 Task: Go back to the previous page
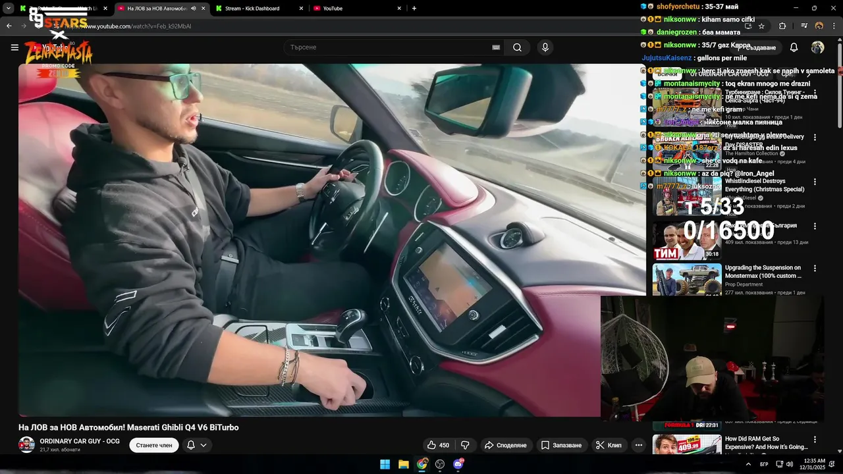[x=9, y=26]
